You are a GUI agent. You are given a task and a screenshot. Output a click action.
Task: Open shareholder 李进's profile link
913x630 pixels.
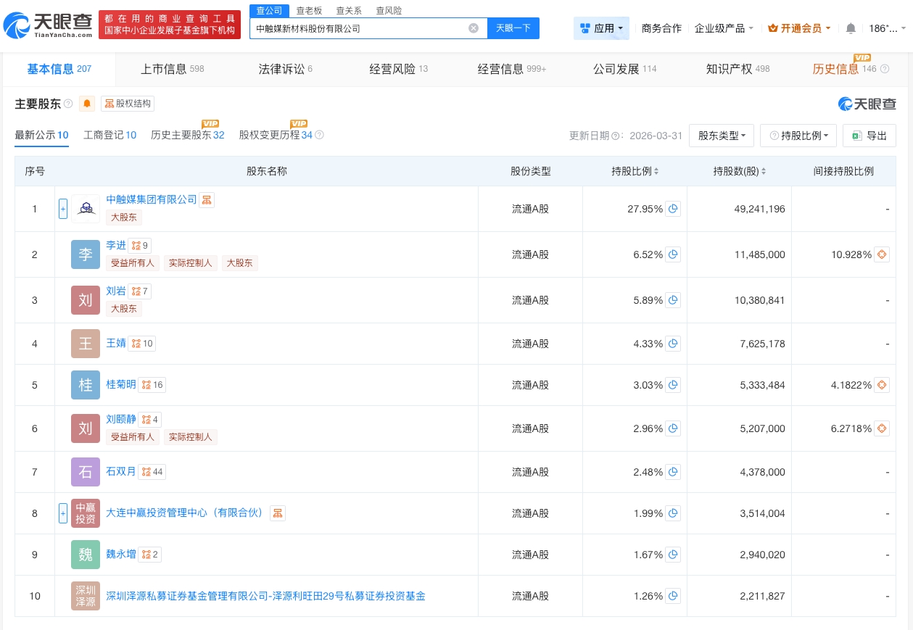(x=116, y=245)
